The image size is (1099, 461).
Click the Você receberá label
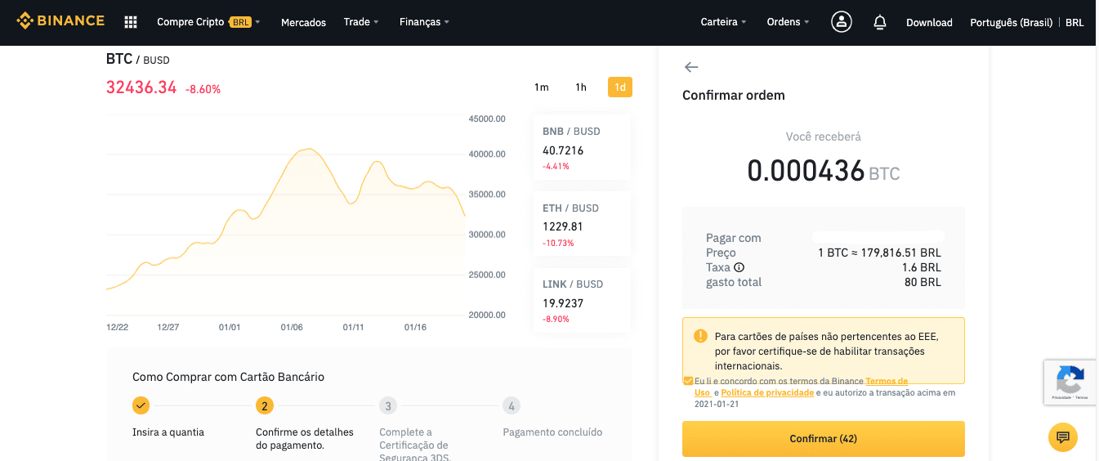pyautogui.click(x=824, y=137)
